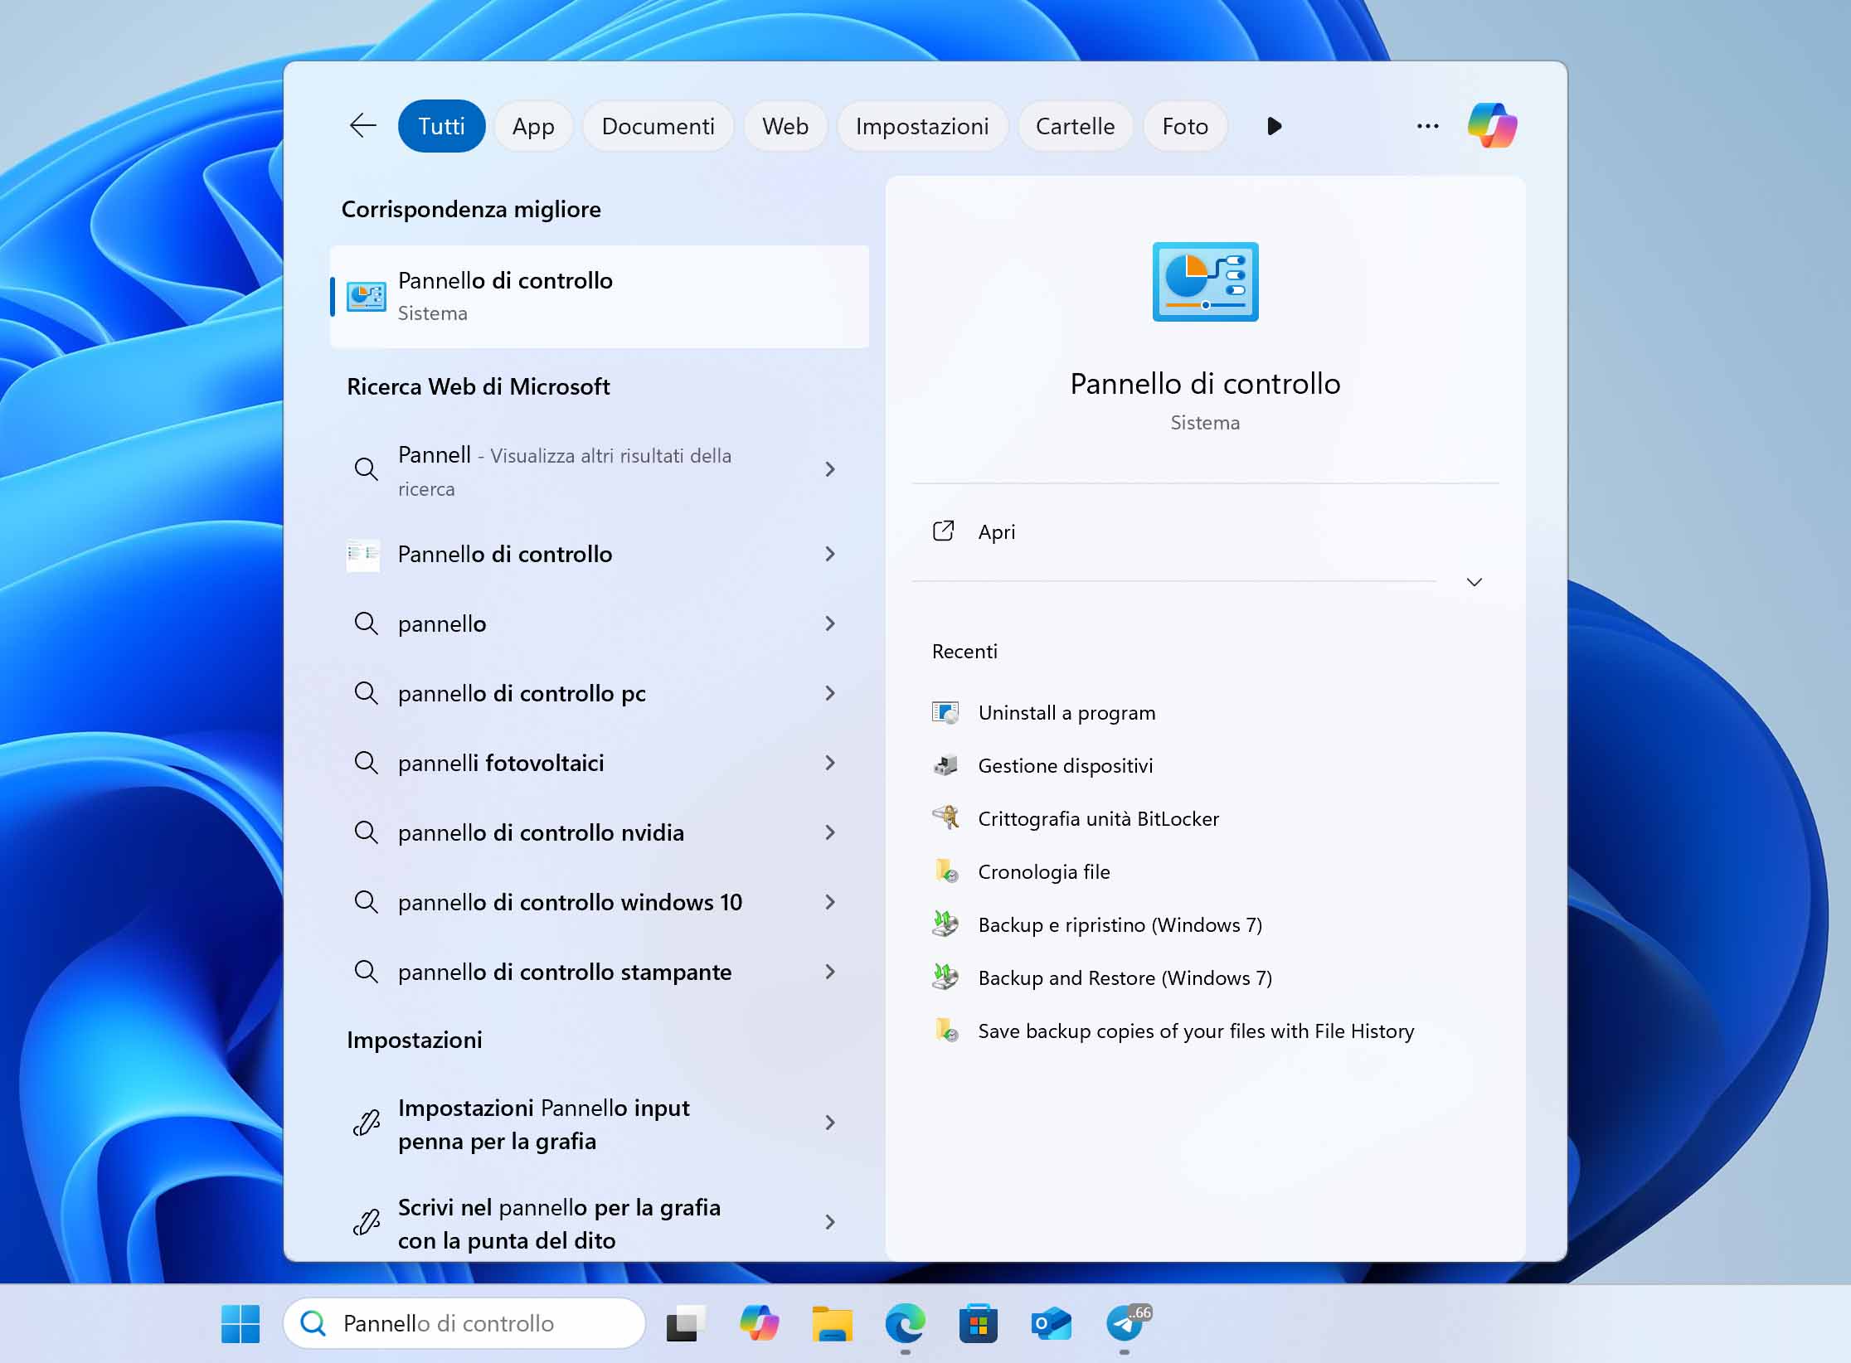Click the Save backup copies File History icon
The height and width of the screenshot is (1363, 1851).
coord(946,1031)
